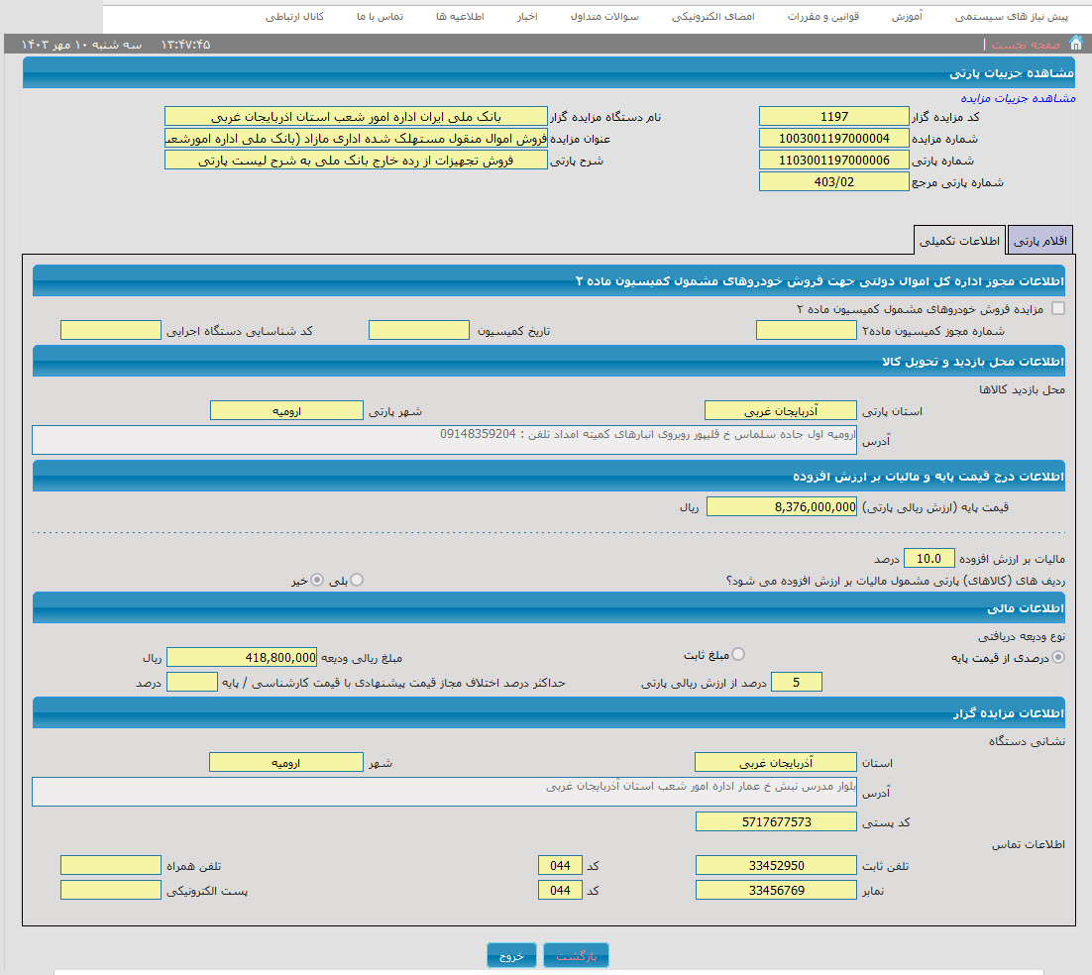Click the home icon in the header
This screenshot has width=1092, height=975.
[x=1075, y=44]
